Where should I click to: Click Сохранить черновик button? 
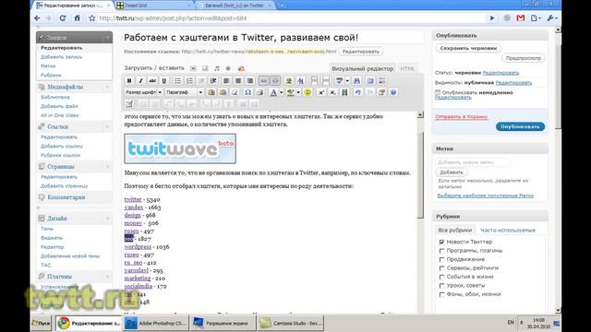[x=468, y=48]
